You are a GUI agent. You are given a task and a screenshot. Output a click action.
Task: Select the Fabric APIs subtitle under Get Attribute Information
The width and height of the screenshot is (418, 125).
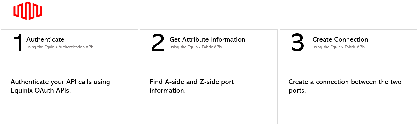click(196, 47)
